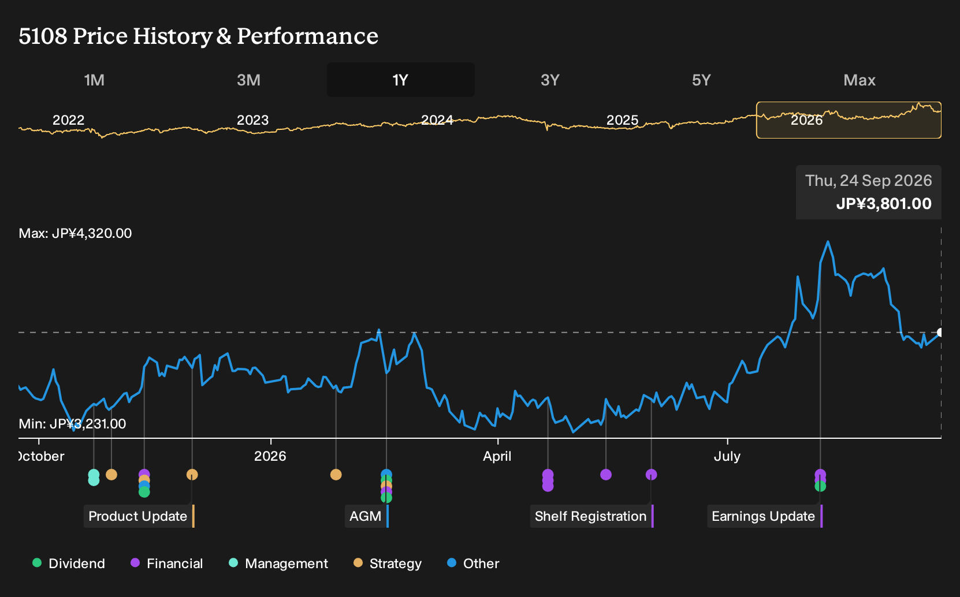Viewport: 960px width, 597px height.
Task: Toggle Strategy events in the legend
Action: (x=388, y=564)
